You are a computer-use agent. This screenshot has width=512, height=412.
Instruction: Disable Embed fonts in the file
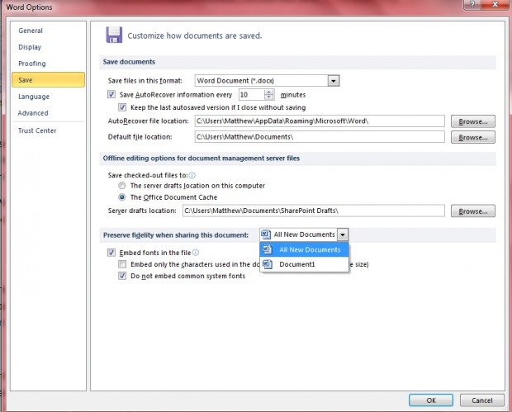point(112,253)
